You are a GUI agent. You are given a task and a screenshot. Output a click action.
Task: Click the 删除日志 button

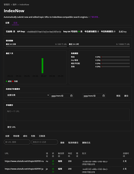86,143
